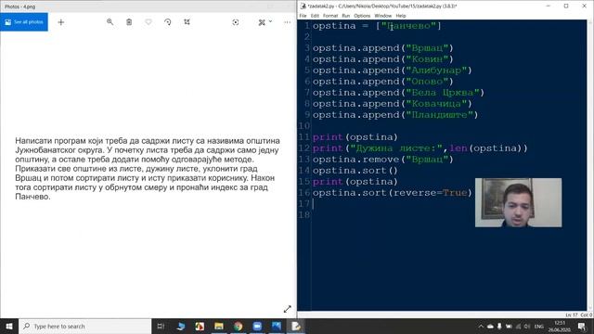This screenshot has width=594, height=334.
Task: Click the taskbar search box
Action: click(x=84, y=326)
